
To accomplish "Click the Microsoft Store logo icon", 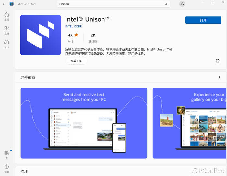I will (12, 4).
